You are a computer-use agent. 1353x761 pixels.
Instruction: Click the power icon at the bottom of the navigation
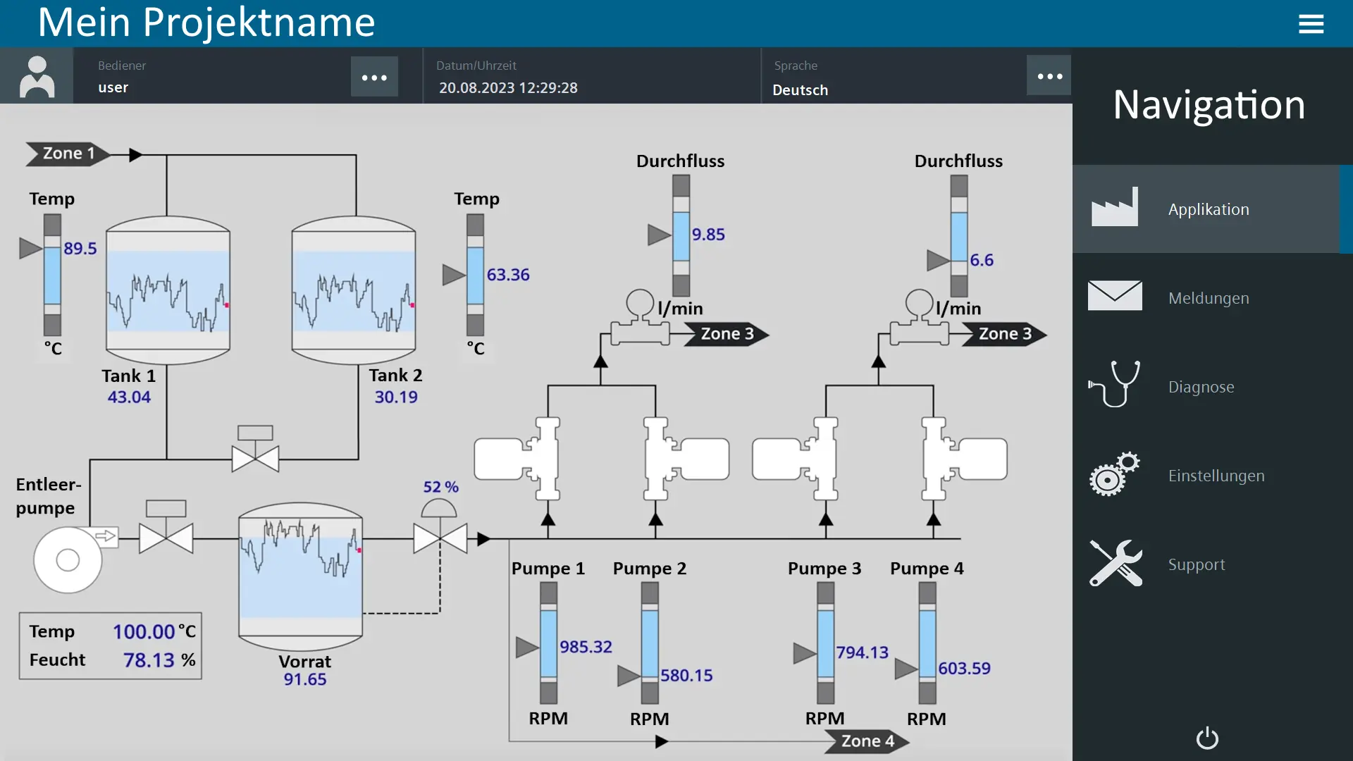[x=1207, y=738]
